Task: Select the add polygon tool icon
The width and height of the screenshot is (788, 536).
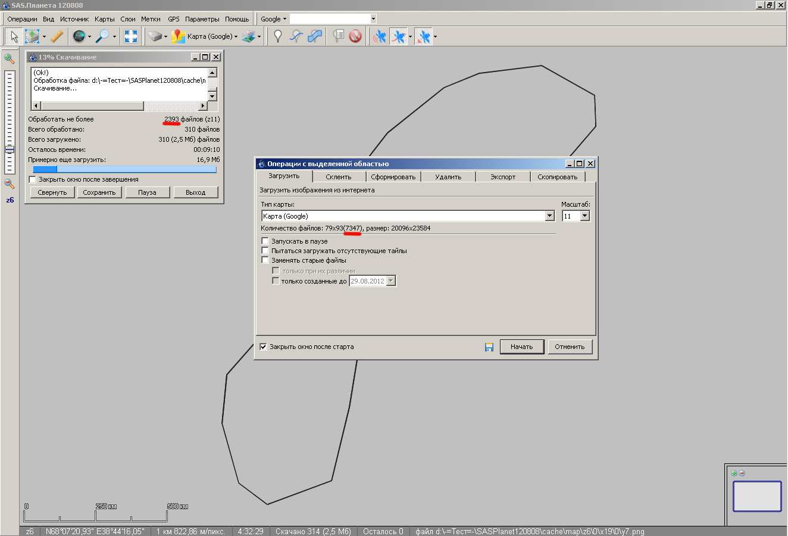Action: [315, 36]
